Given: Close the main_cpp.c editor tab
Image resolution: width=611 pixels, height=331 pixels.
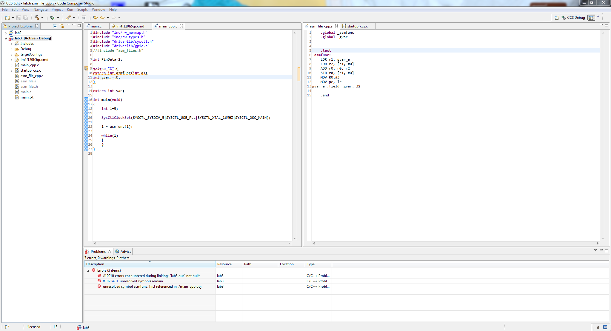Looking at the screenshot, I should coord(181,26).
